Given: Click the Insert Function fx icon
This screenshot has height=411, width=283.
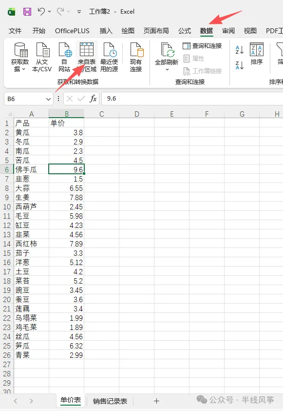Looking at the screenshot, I should coord(93,99).
